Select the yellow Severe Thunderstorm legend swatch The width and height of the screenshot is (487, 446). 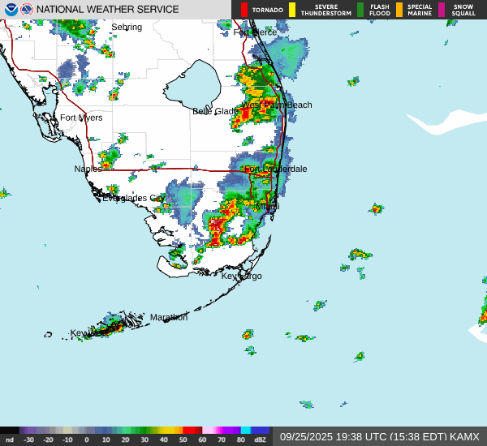coord(292,10)
